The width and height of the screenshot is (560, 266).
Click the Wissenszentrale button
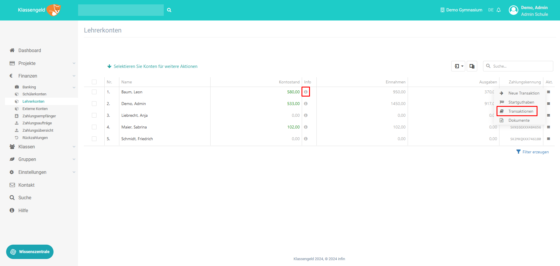(30, 252)
